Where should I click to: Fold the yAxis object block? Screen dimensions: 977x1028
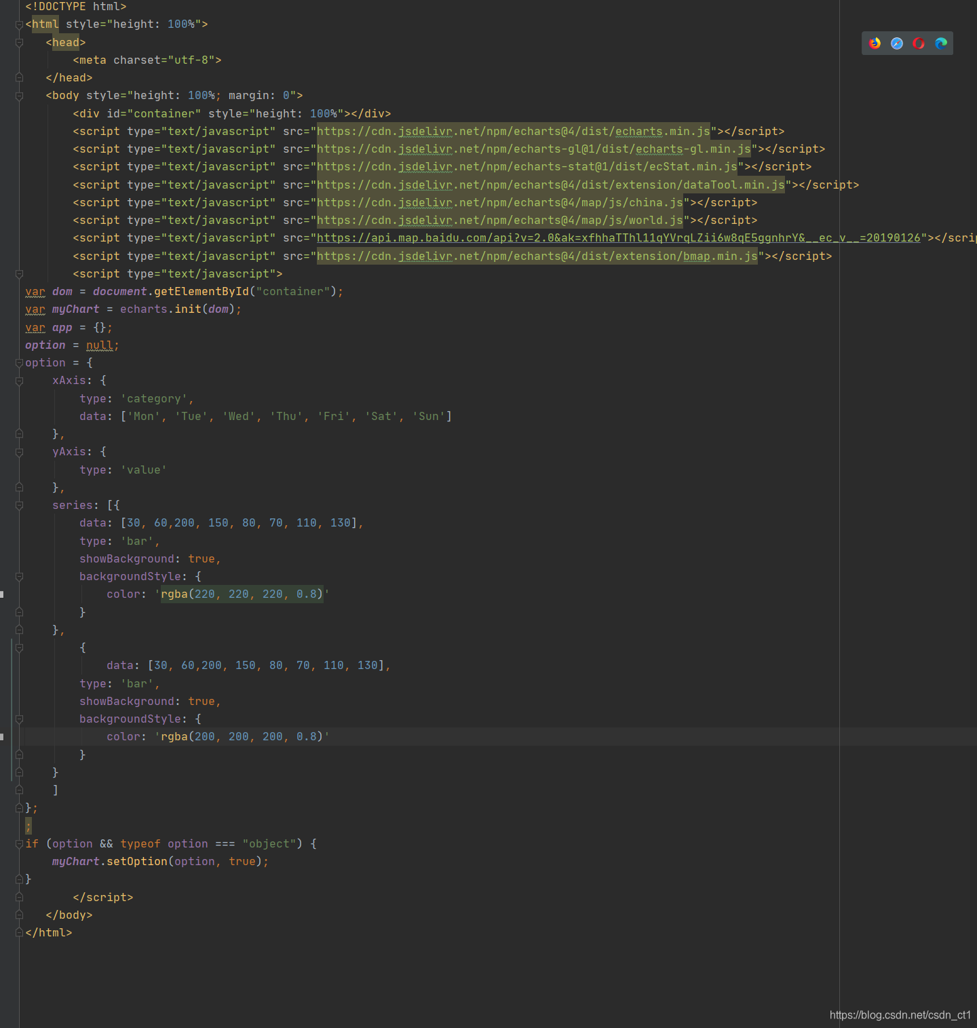point(19,452)
